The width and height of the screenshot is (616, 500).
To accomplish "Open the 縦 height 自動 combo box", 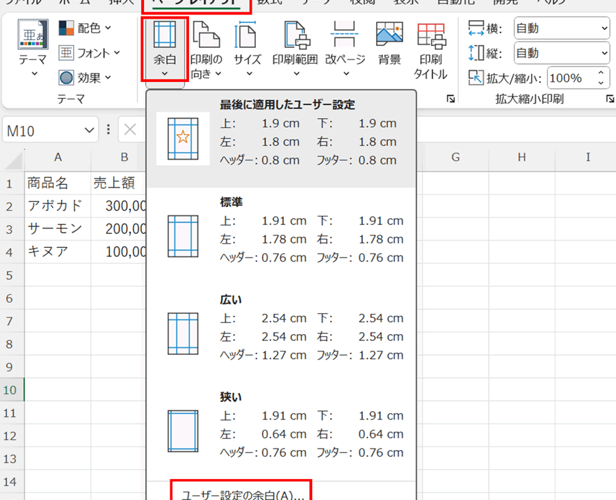I will pyautogui.click(x=561, y=53).
